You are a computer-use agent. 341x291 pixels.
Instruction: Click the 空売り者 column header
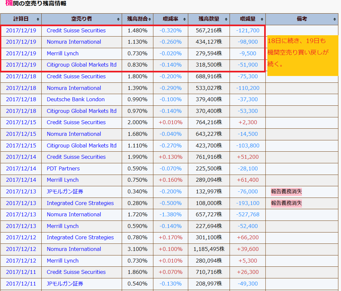[x=82, y=19]
